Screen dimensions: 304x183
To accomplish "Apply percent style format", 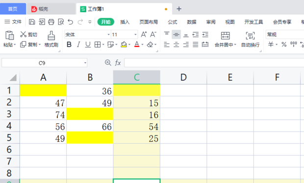I will point(284,45).
